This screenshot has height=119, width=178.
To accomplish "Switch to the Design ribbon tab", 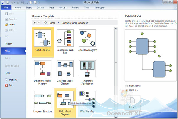I will [40, 8].
